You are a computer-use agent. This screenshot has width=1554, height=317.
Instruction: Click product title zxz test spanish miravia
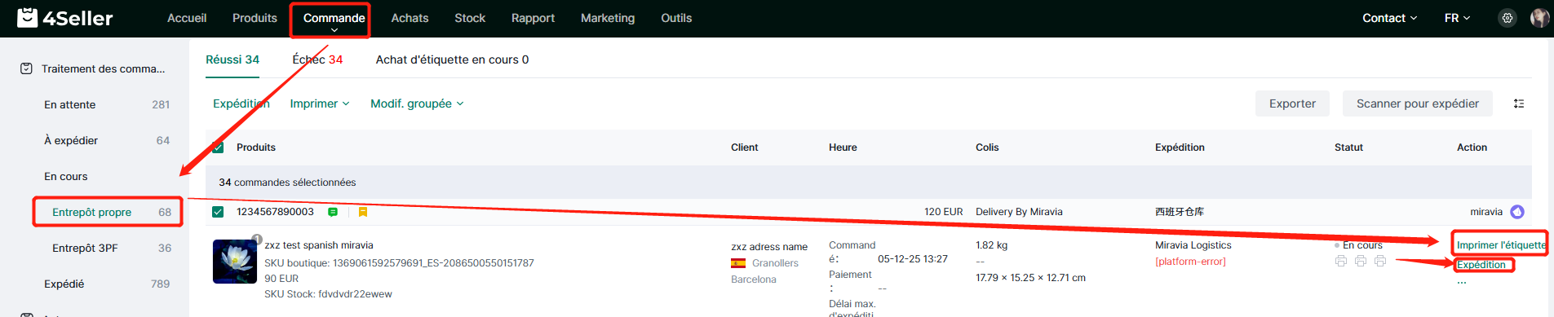(319, 245)
